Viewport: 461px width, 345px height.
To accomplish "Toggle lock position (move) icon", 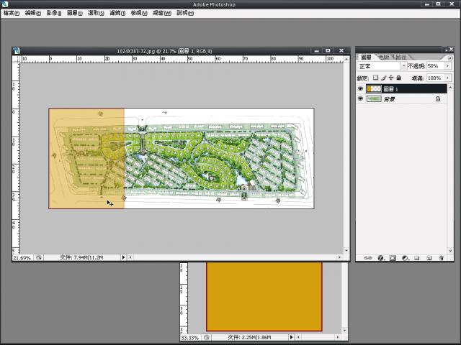I will [x=391, y=78].
